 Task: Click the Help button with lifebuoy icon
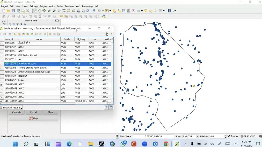pos(33,118)
